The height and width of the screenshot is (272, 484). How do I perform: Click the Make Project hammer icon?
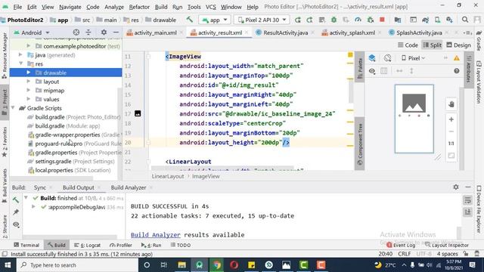tap(190, 20)
